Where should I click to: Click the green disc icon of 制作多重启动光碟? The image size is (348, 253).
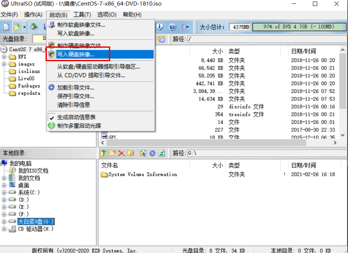(52, 125)
